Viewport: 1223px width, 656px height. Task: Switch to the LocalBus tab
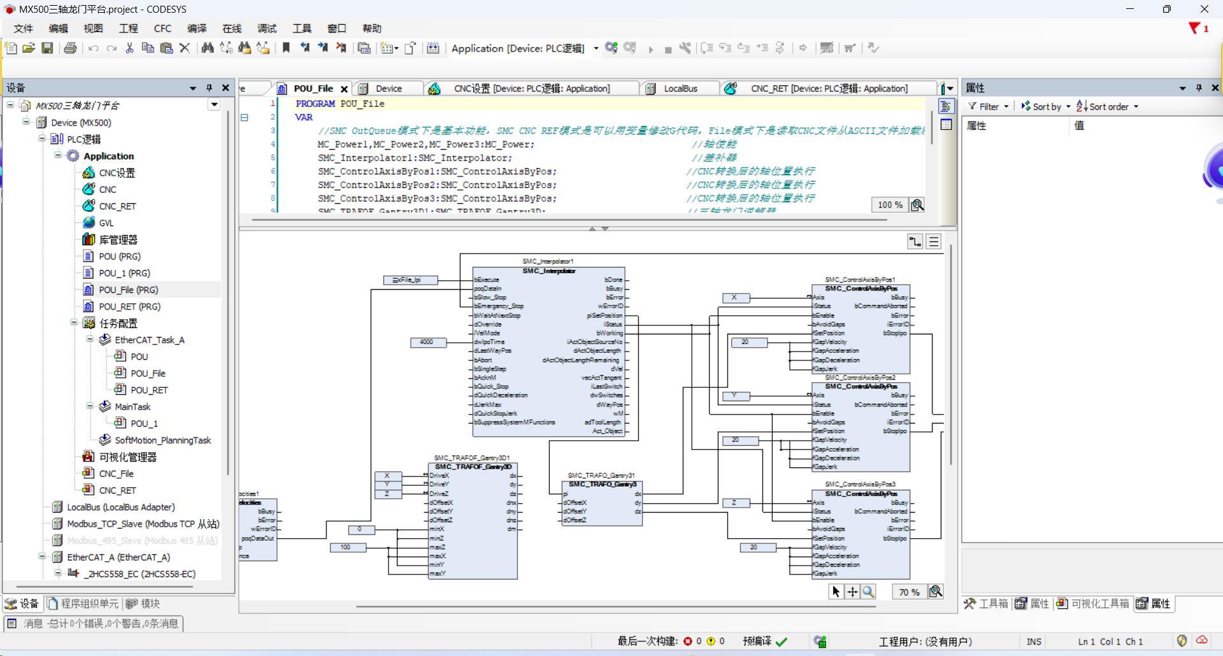pyautogui.click(x=680, y=89)
